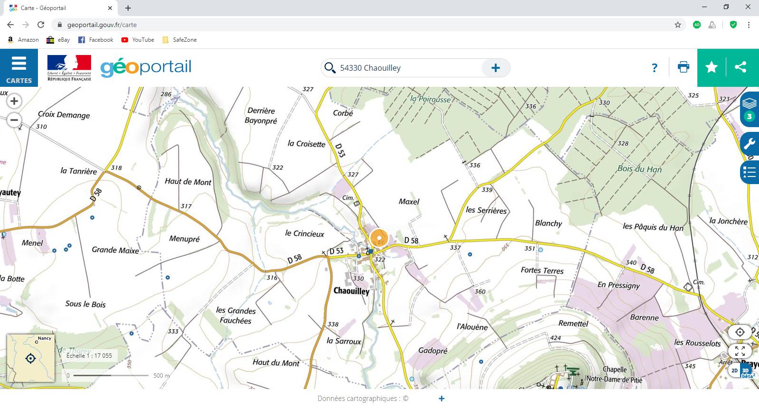Open the map tools wrench panel
The width and height of the screenshot is (759, 408).
(750, 143)
